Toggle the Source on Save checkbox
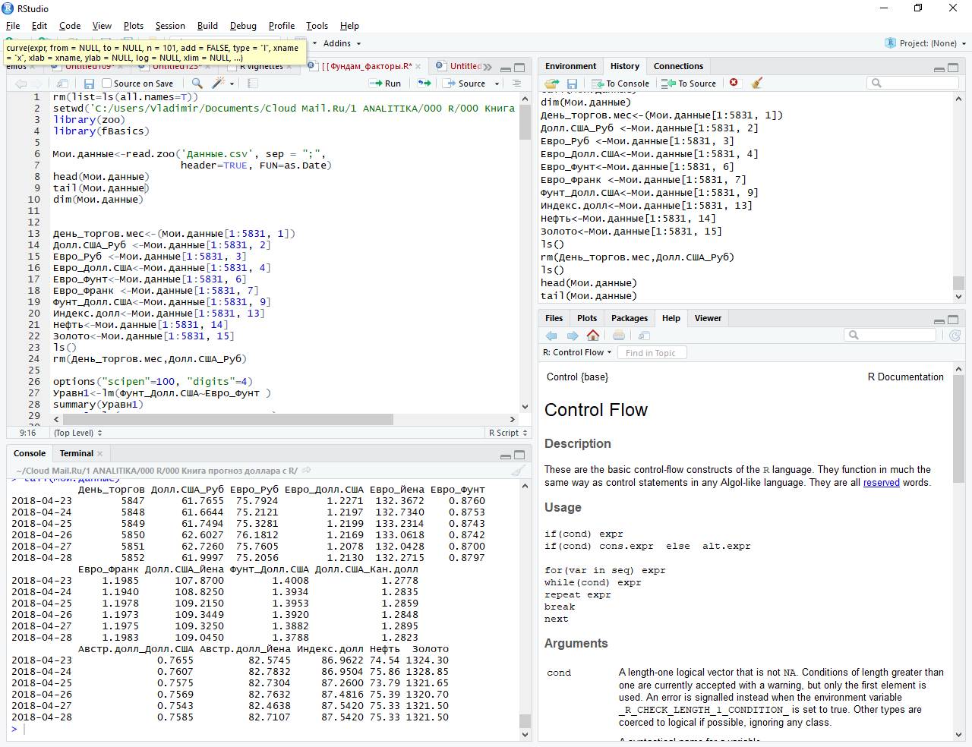The width and height of the screenshot is (972, 747). [107, 84]
